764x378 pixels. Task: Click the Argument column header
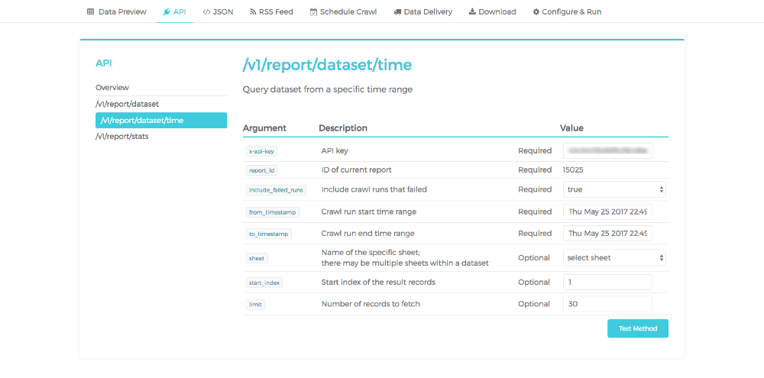(x=264, y=128)
